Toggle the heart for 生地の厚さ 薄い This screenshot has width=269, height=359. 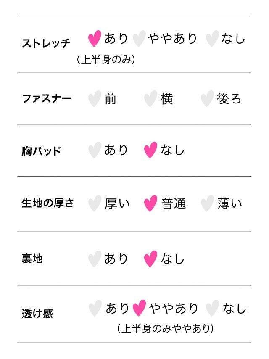(207, 203)
